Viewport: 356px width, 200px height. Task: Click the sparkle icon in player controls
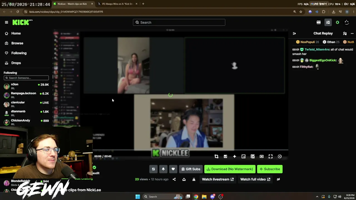234,156
